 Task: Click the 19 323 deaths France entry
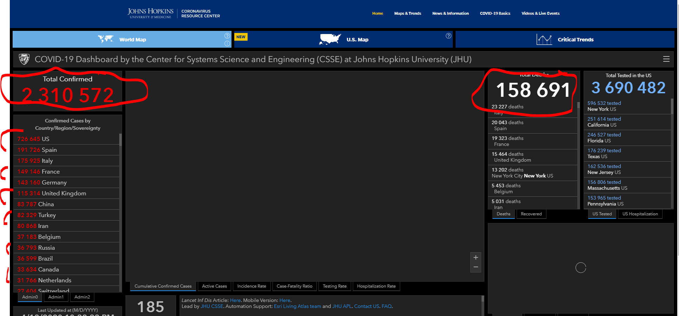[532, 141]
